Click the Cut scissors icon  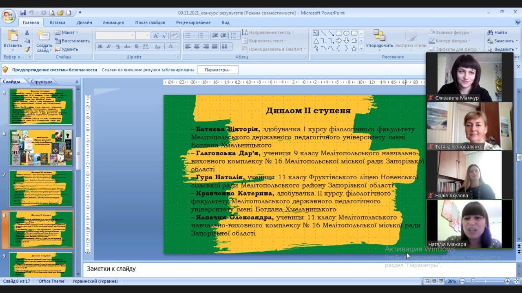click(x=27, y=33)
